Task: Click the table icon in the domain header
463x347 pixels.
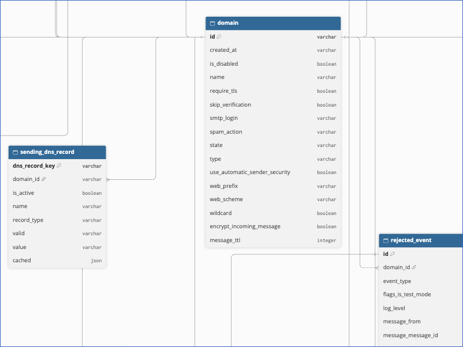Action: [x=212, y=23]
